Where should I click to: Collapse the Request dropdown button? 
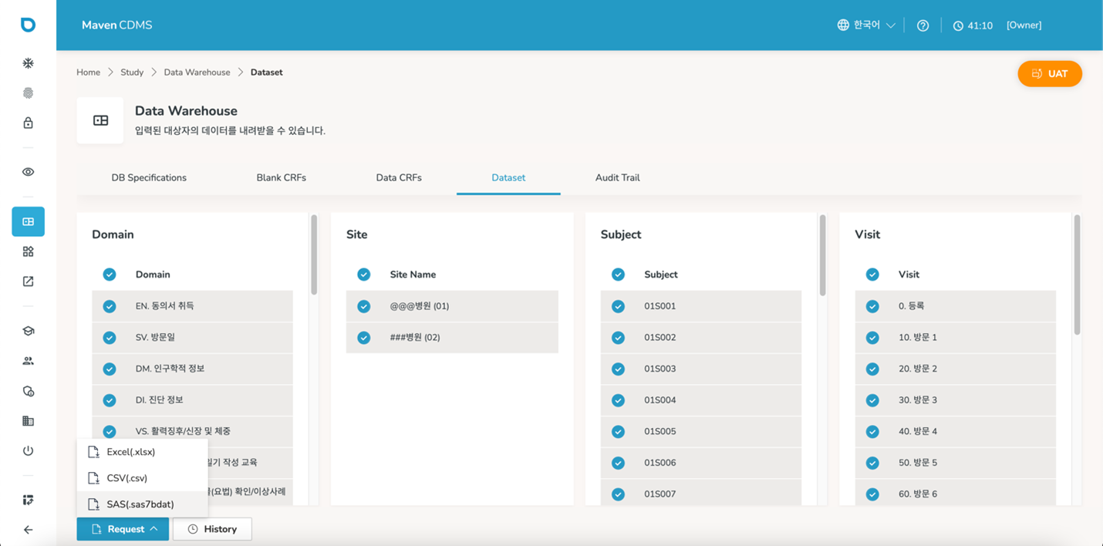[123, 529]
